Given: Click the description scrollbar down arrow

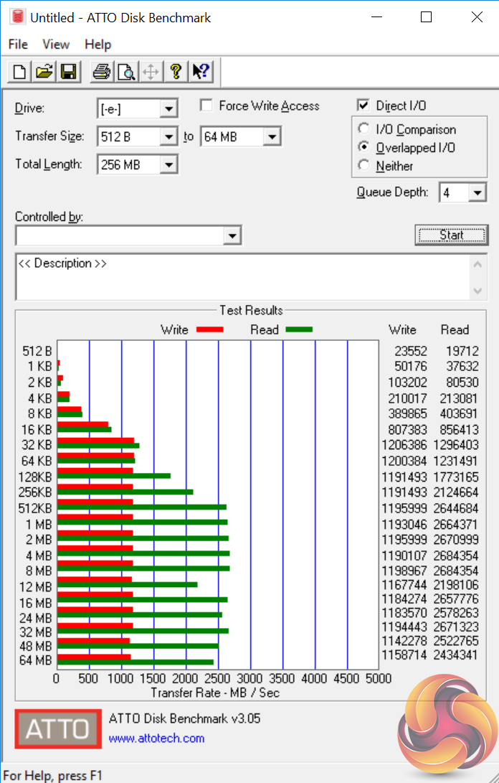Looking at the screenshot, I should coord(477,291).
